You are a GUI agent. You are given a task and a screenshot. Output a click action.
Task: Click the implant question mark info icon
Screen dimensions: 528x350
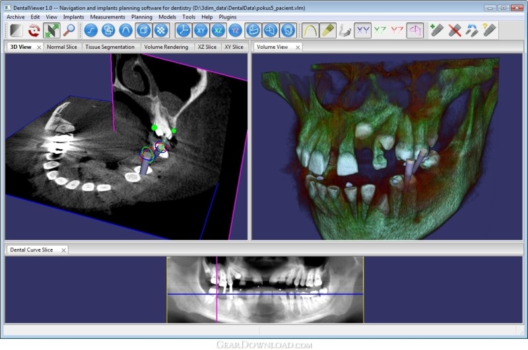[x=489, y=30]
